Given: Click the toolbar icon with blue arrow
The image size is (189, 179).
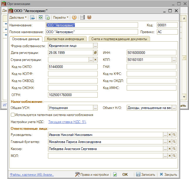Looking at the screenshot, I should coord(32,18).
